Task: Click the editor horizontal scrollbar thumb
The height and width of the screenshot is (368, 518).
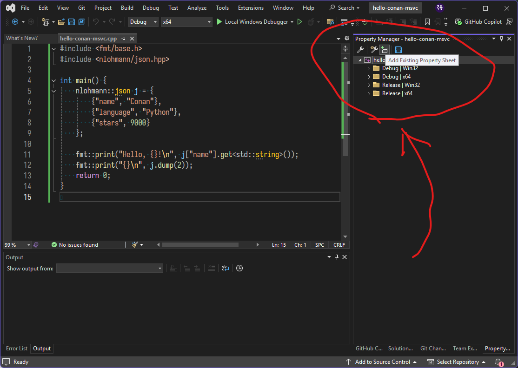Action: 200,245
